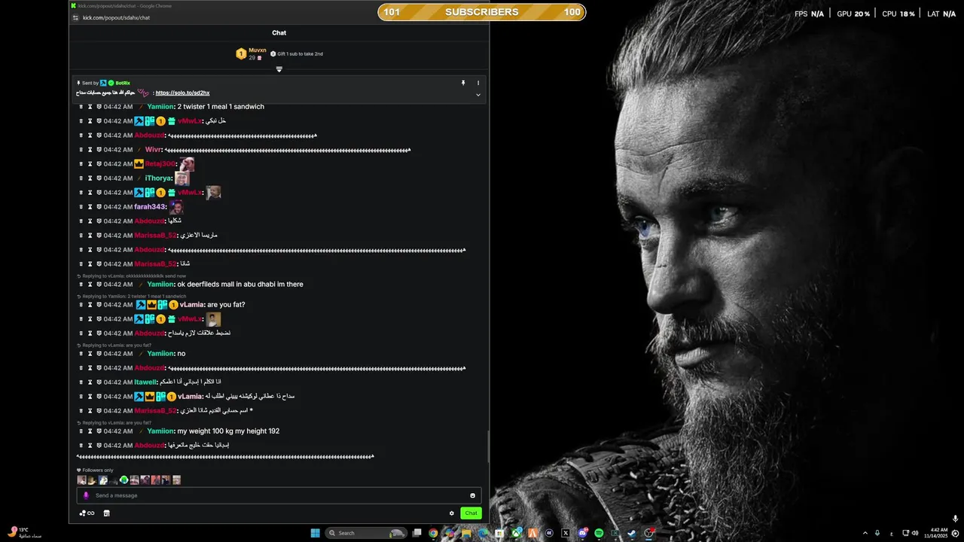Click the chat vertical scrollbar thumb

(x=487, y=446)
